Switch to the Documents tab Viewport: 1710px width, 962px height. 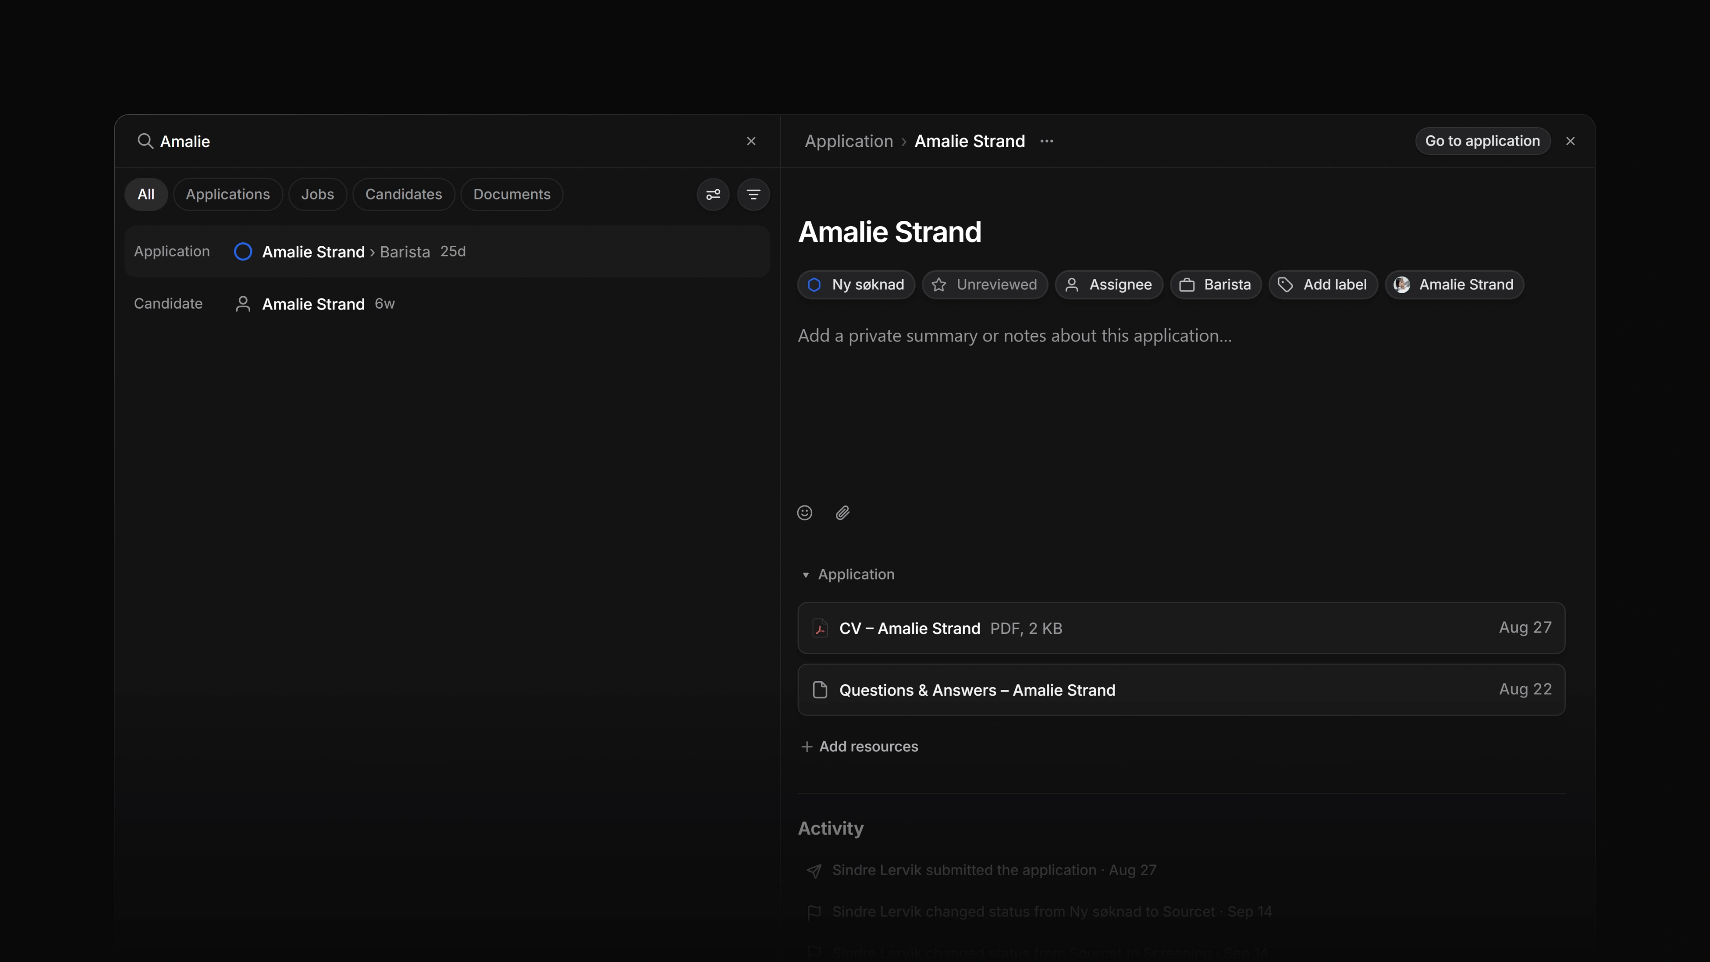coord(512,195)
